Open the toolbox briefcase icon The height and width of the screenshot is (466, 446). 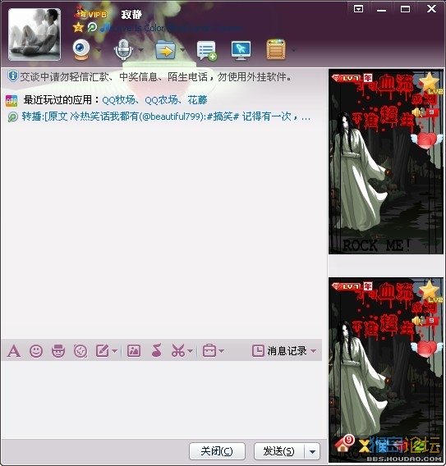click(209, 350)
